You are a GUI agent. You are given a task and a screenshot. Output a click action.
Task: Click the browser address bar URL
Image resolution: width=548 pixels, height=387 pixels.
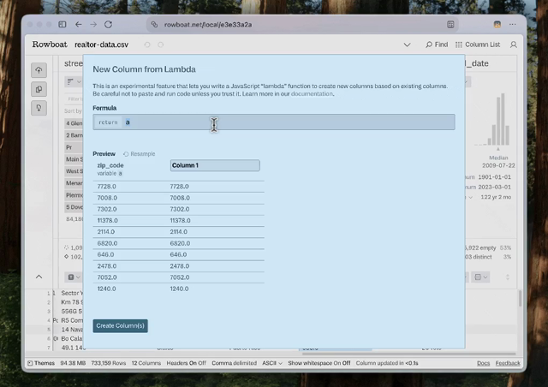click(x=208, y=25)
